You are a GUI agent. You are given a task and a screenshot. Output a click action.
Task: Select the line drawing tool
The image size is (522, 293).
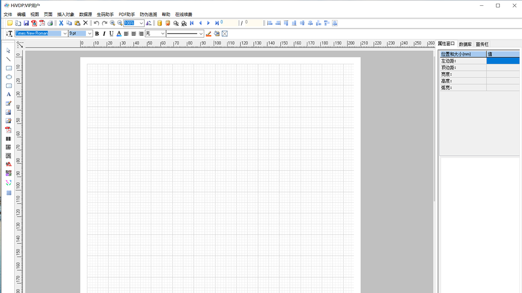tap(9, 59)
